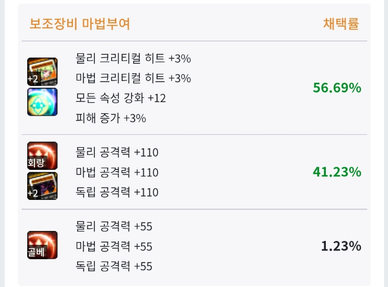The height and width of the screenshot is (287, 388).
Task: Select the 마법 크리티컬 히트 +3% line
Action: tap(133, 78)
